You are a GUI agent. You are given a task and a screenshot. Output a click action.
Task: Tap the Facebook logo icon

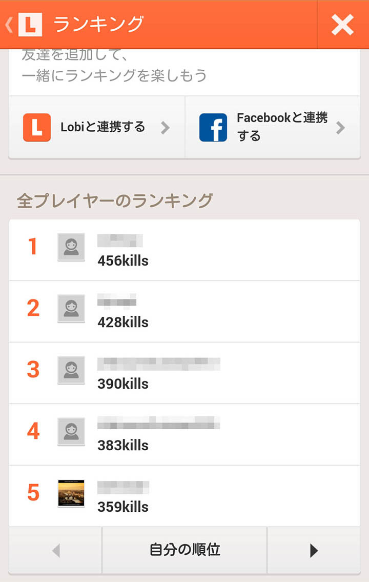click(213, 127)
